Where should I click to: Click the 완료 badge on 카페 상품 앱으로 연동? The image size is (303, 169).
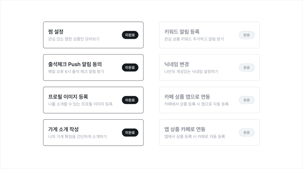tap(247, 100)
